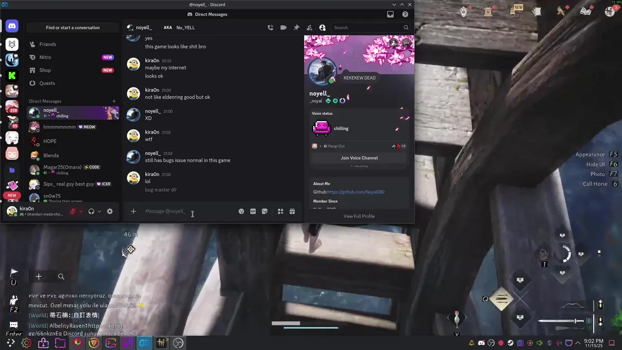The image size is (622, 350).
Task: Open the Discord help icon
Action: click(x=405, y=15)
